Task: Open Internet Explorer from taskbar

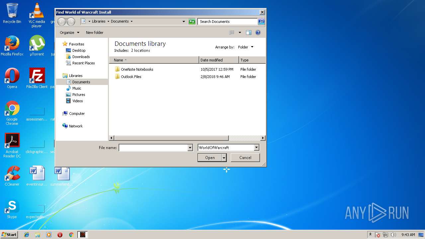Action: pos(27,235)
